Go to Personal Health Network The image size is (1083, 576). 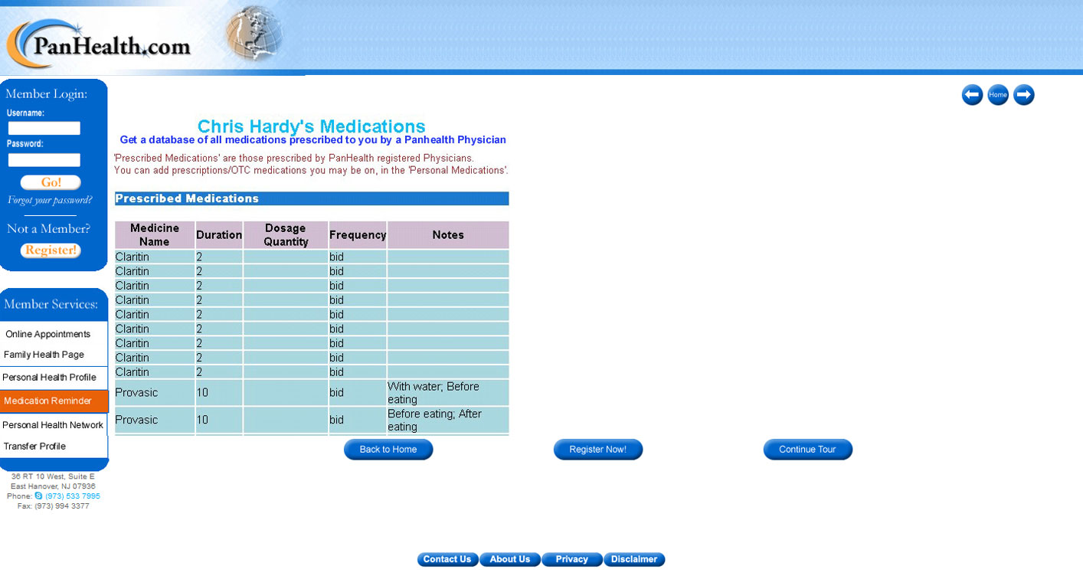[x=53, y=425]
